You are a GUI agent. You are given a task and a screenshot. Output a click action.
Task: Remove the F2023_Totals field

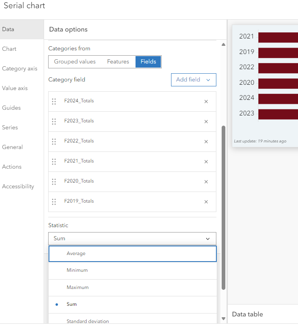pyautogui.click(x=206, y=122)
